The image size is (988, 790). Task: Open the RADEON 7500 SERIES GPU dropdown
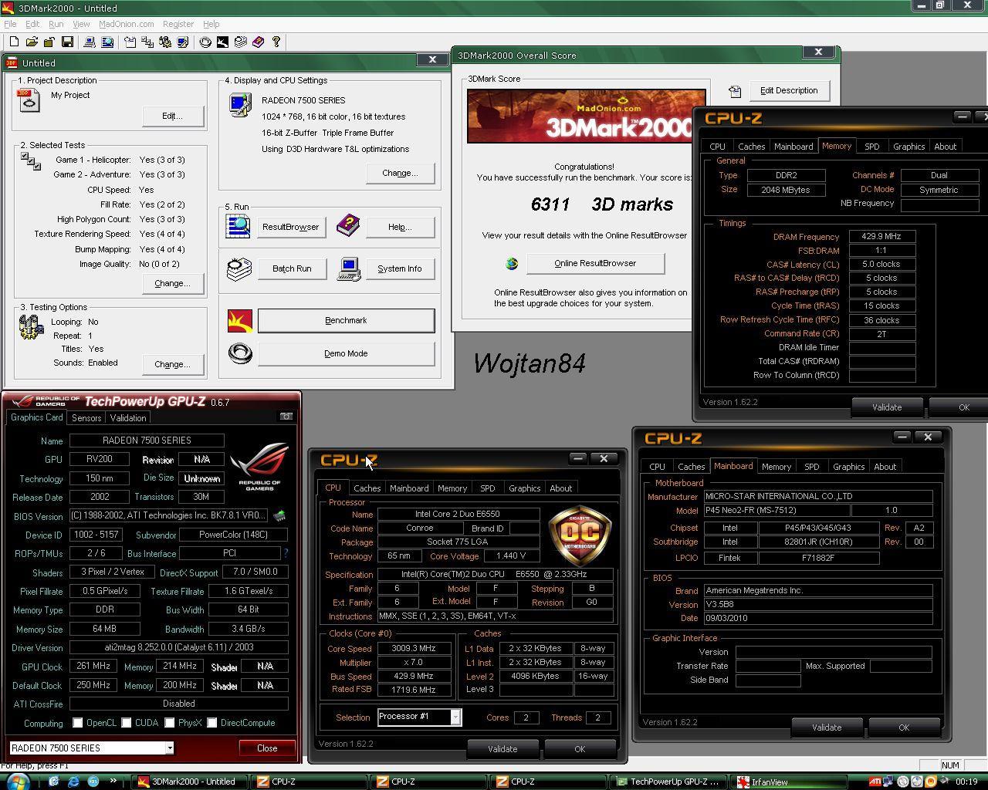click(169, 748)
